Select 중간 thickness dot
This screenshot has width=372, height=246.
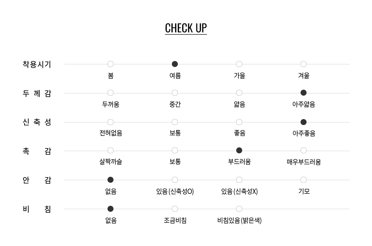175,93
